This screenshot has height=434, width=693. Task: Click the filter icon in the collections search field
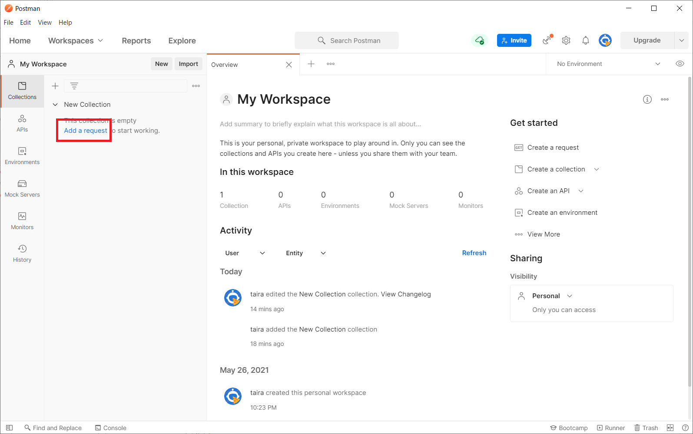74,86
